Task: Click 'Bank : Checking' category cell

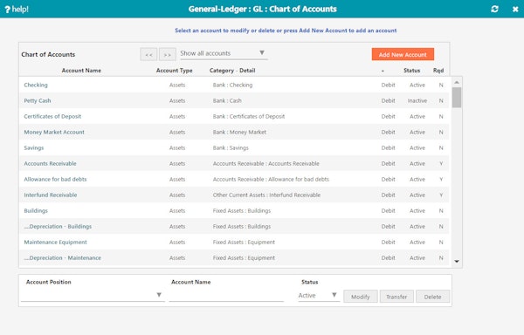Action: (232, 85)
